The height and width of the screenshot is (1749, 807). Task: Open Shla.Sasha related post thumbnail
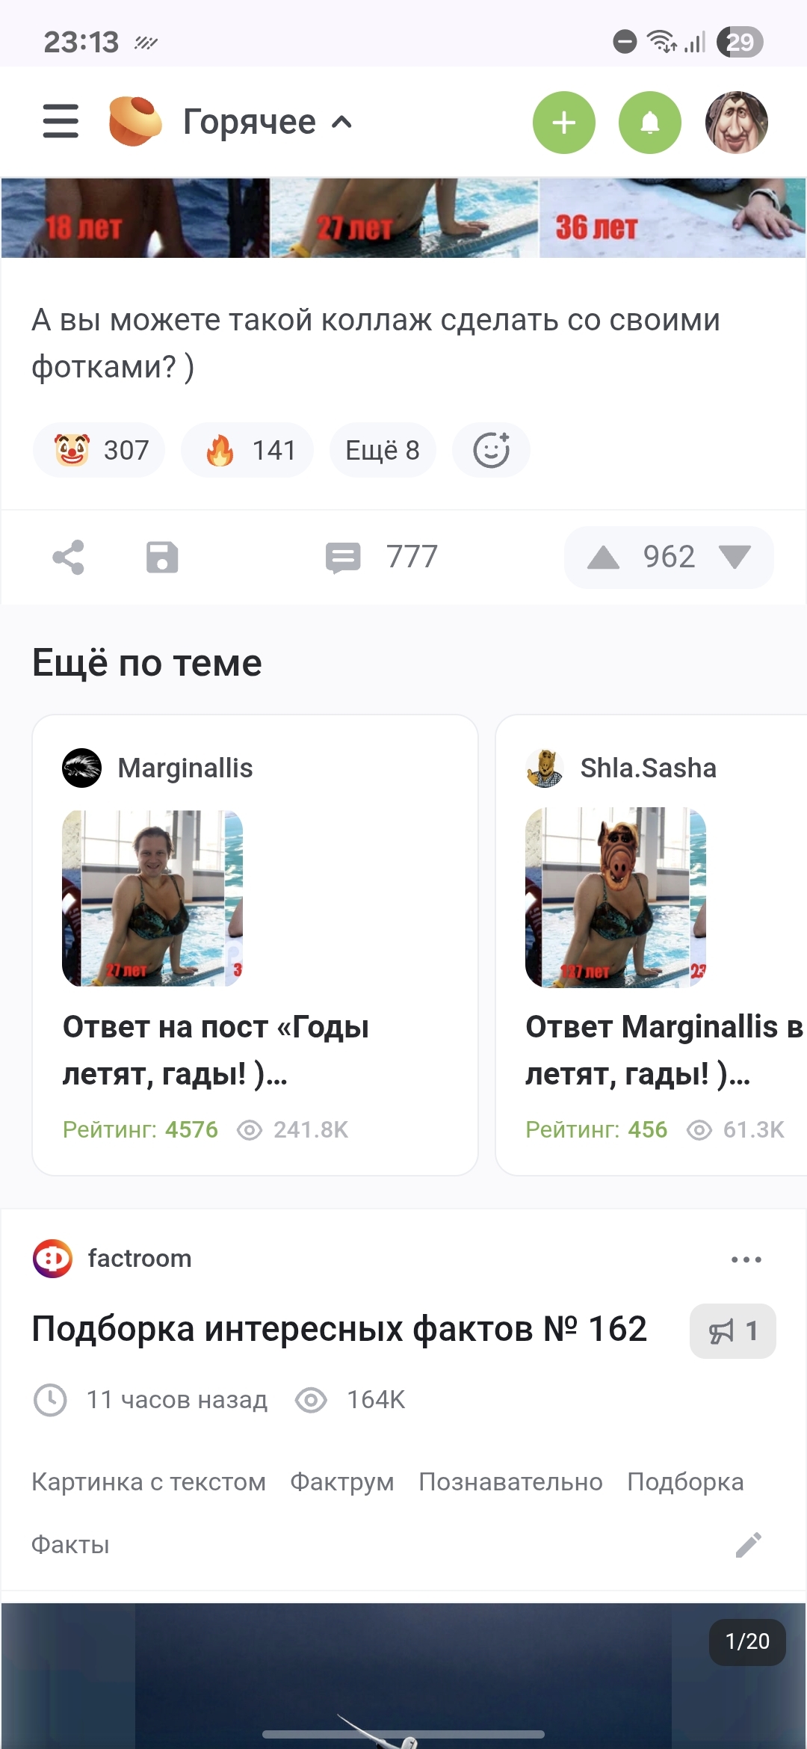tap(616, 897)
